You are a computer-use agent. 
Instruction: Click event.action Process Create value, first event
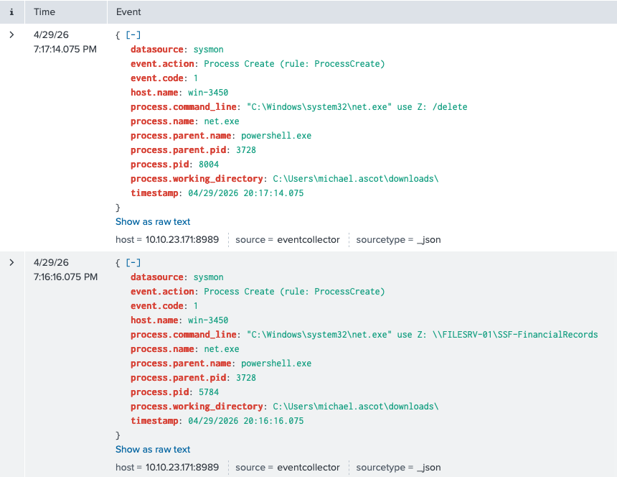click(294, 64)
